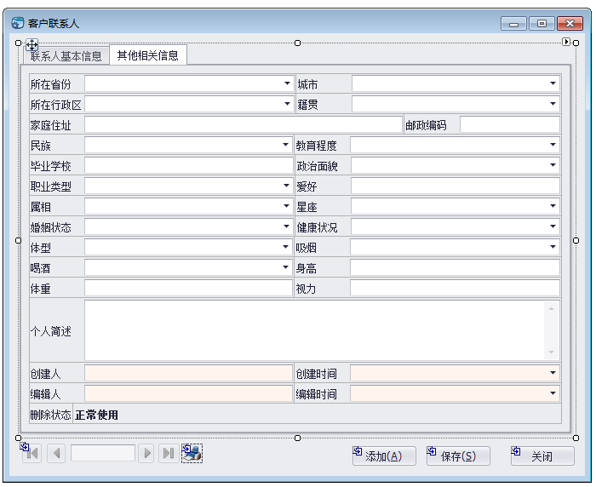Open the 创建时间 date dropdown
Image resolution: width=596 pixels, height=487 pixels.
coord(553,373)
